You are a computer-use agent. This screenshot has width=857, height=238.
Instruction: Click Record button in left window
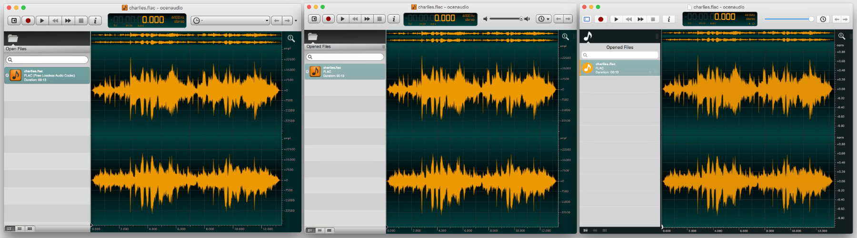pyautogui.click(x=28, y=20)
